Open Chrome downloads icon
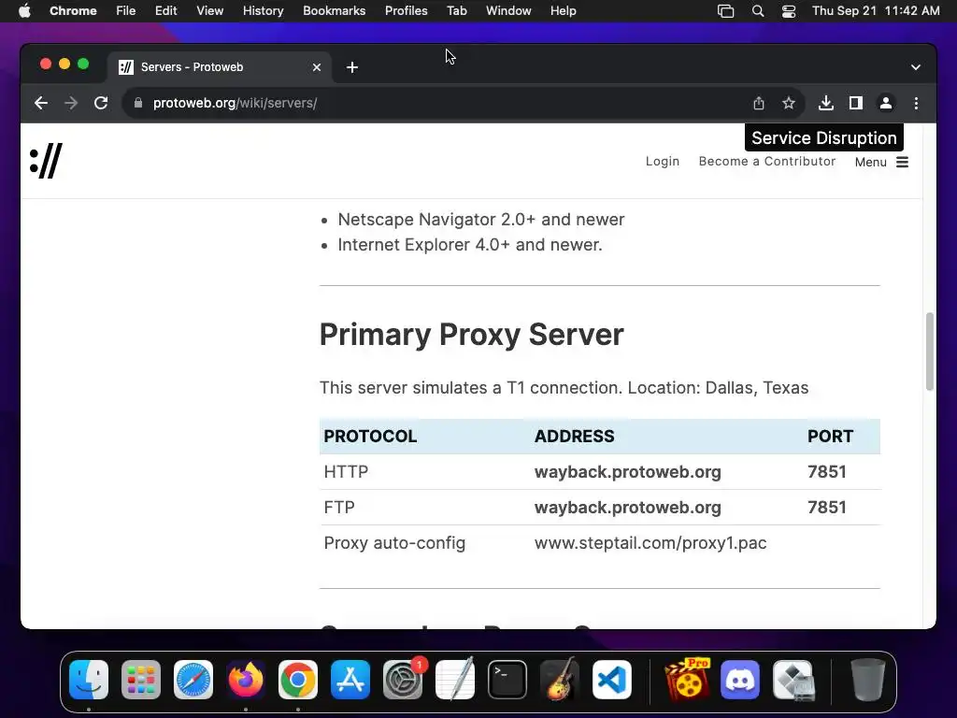Viewport: 957px width, 718px height. click(x=826, y=103)
